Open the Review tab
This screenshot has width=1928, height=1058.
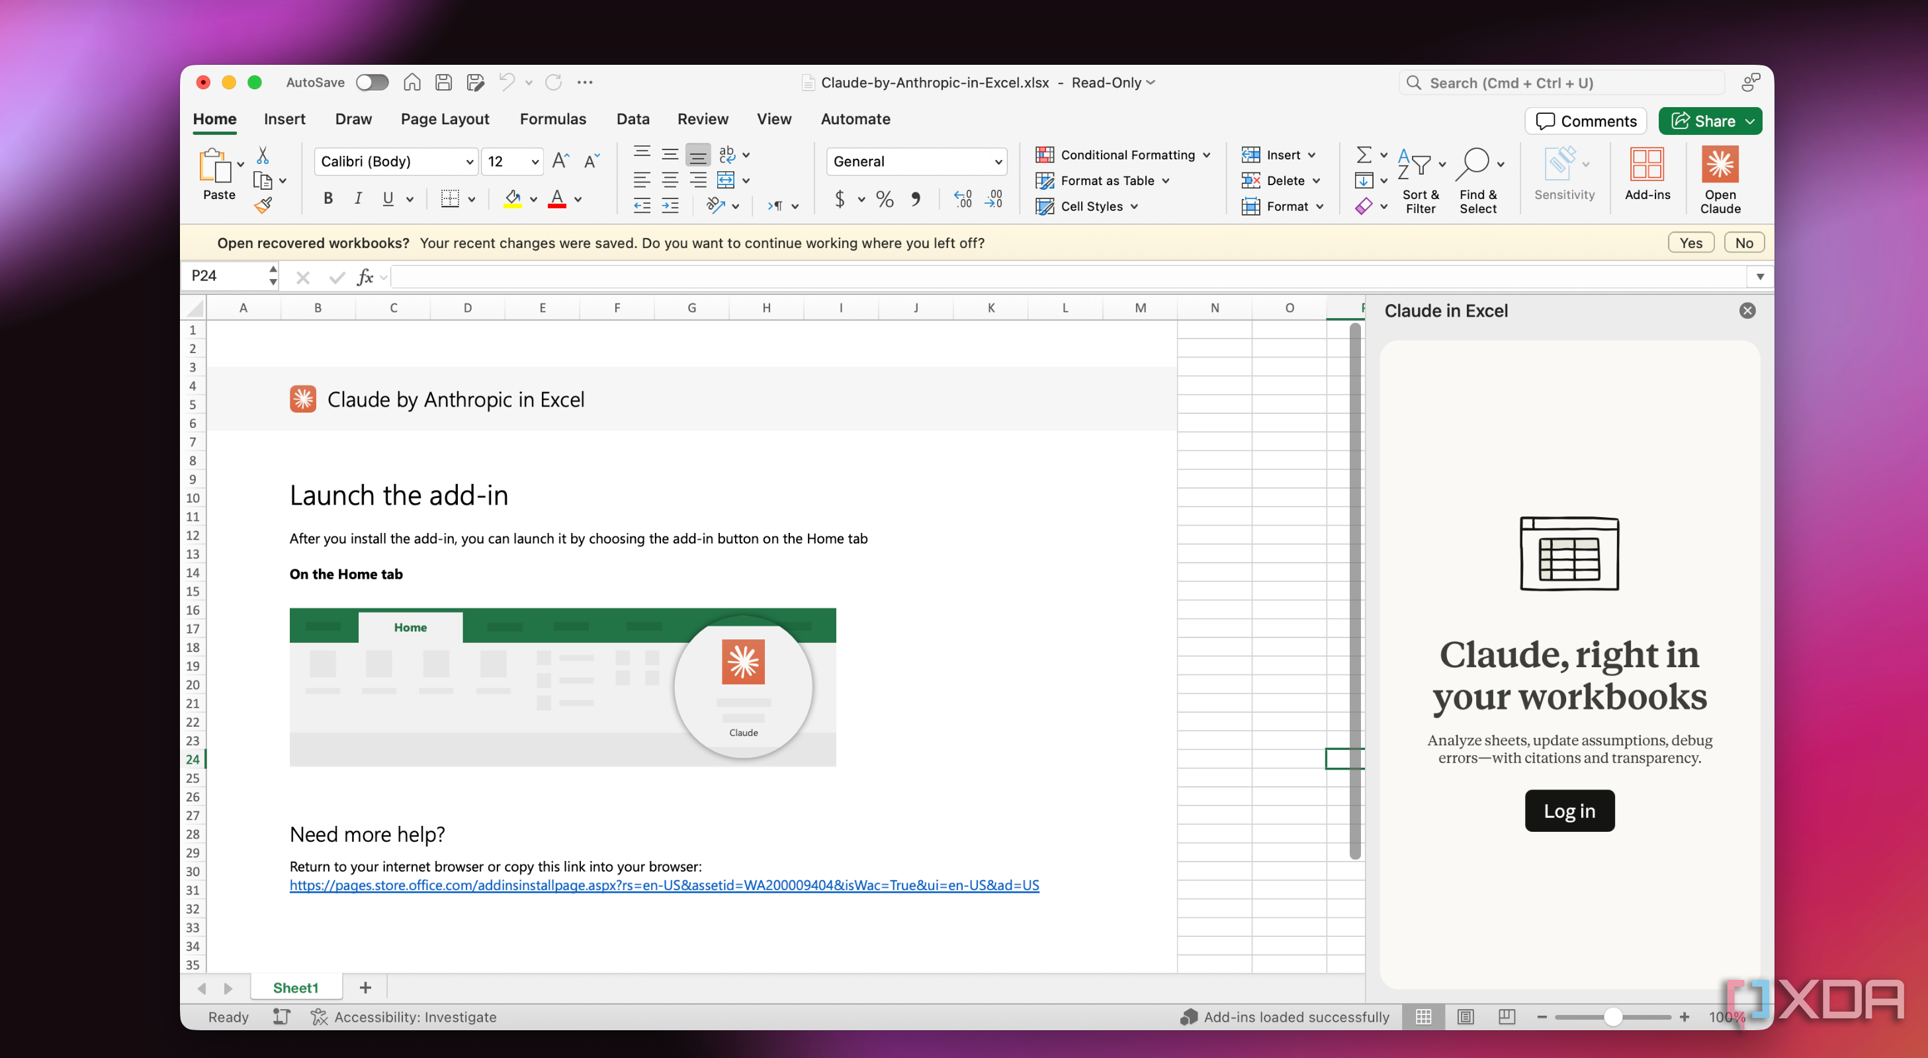pos(702,119)
